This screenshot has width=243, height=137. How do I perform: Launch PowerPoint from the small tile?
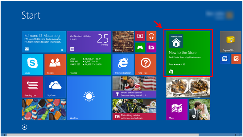(x=236, y=58)
